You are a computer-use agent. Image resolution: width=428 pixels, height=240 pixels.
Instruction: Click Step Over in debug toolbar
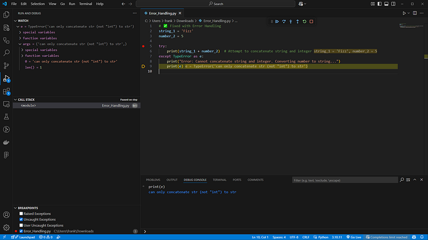pyautogui.click(x=284, y=21)
